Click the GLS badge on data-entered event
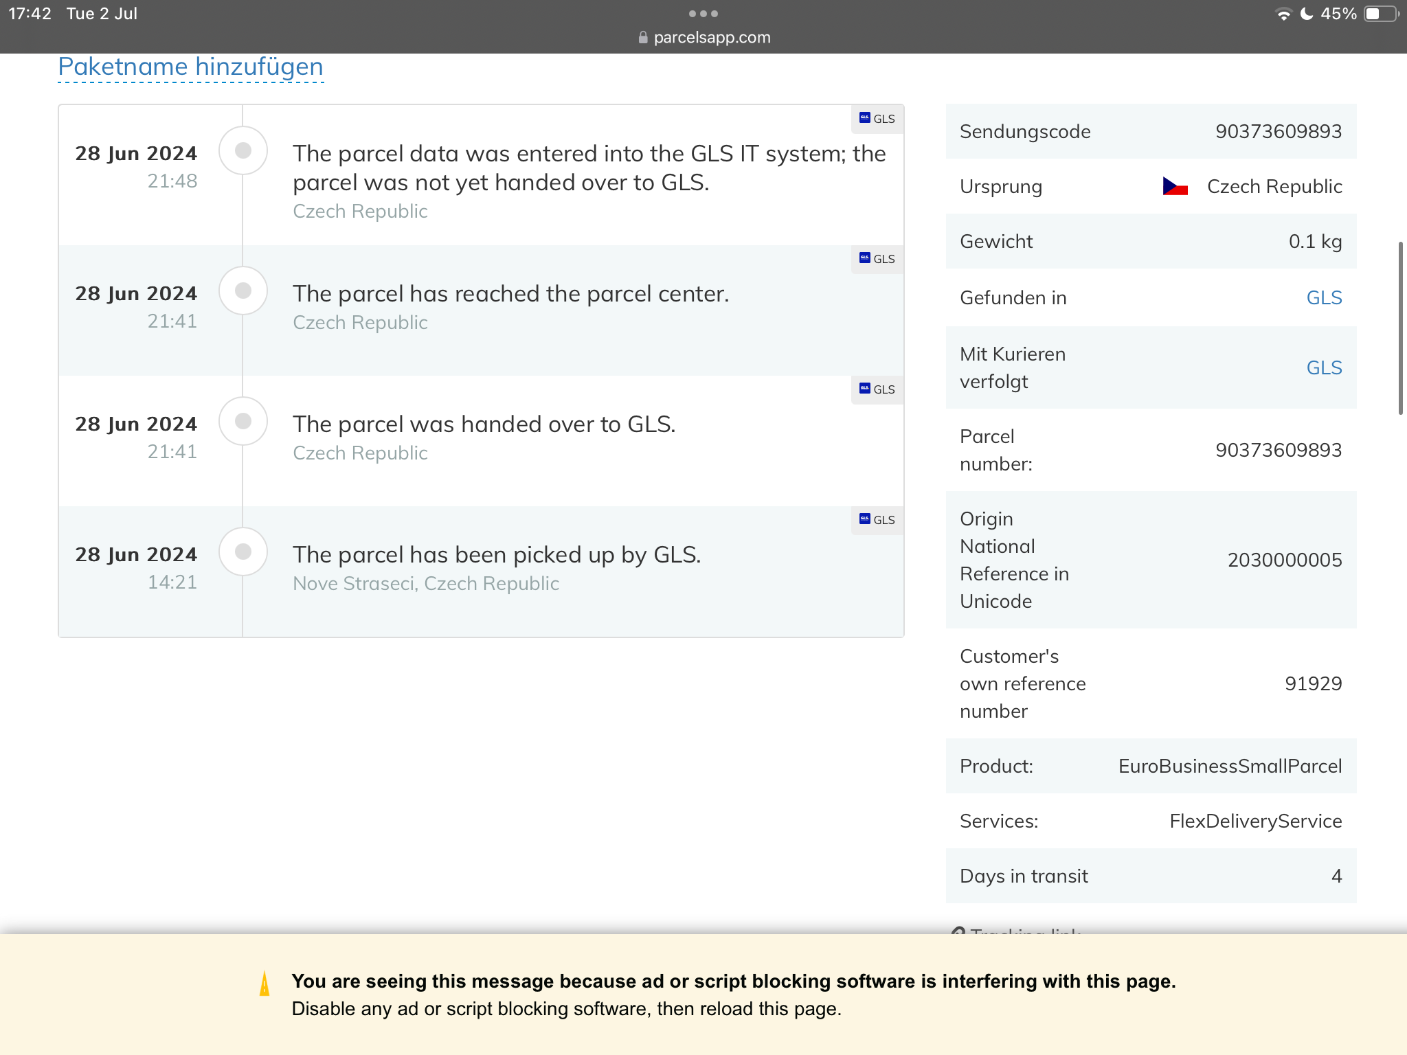This screenshot has height=1055, width=1407. pos(877,119)
